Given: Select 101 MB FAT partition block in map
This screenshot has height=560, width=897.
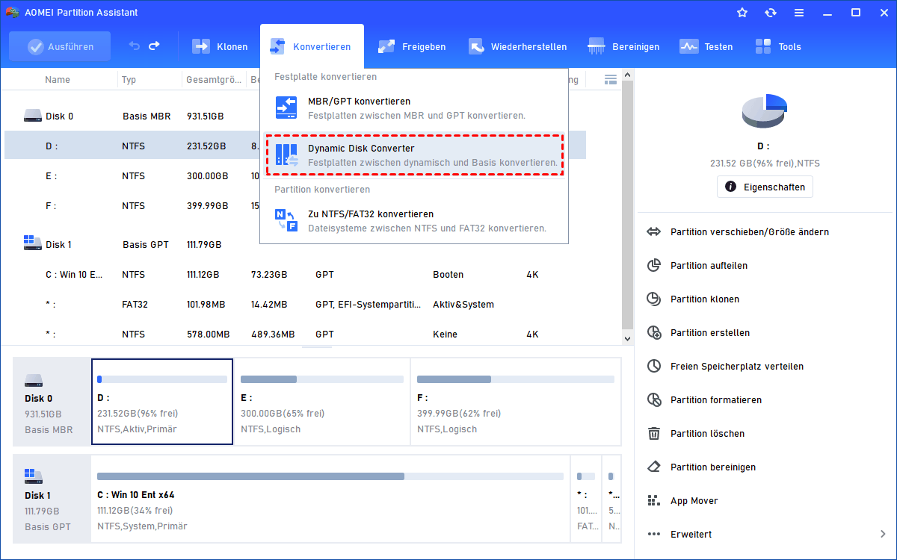Looking at the screenshot, I should point(586,498).
